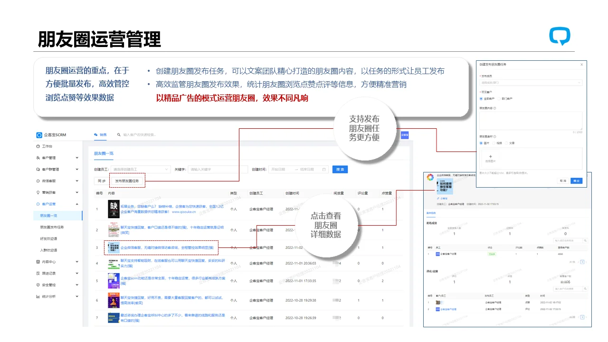Expand the 营销获客 menu chevron
Screen dimensions: 608x342
(77, 192)
